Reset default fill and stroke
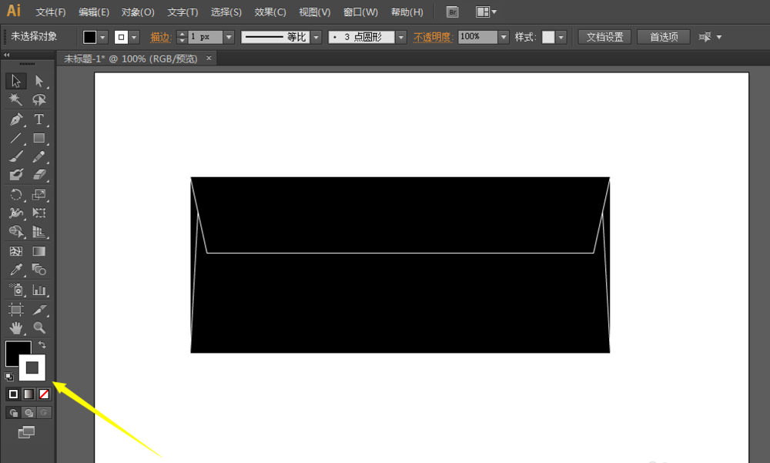The image size is (770, 463). (9, 377)
